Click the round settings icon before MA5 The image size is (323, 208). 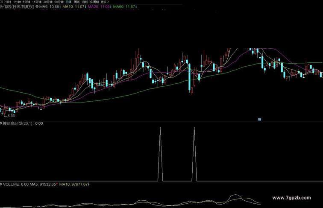(37, 6)
